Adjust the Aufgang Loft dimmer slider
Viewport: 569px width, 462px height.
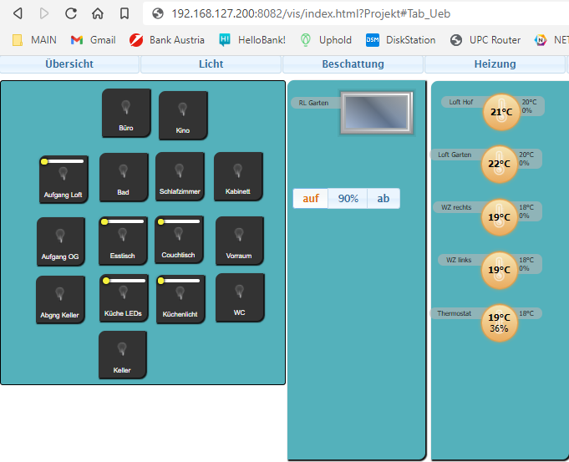(x=64, y=161)
